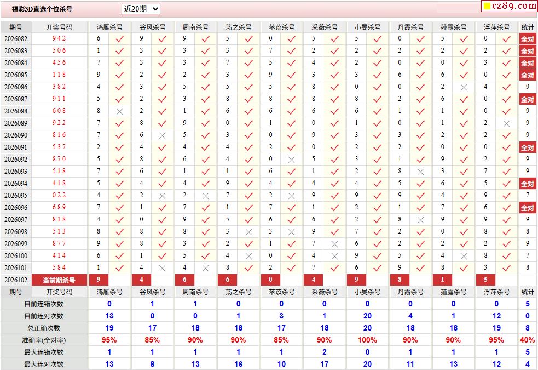Click the 全对 badge in row 2026082
The image size is (538, 370).
pos(528,39)
